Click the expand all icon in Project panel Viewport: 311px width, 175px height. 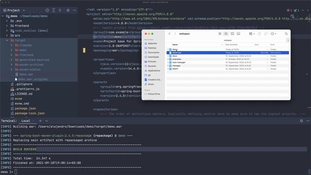(x=53, y=10)
